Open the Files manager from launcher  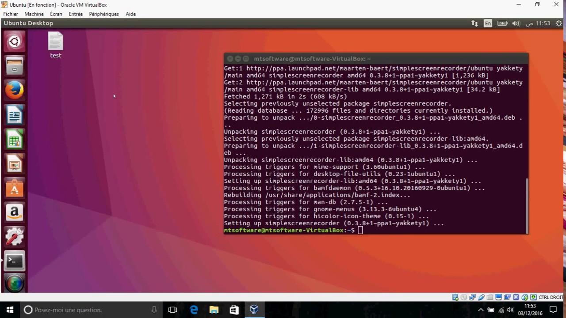[x=14, y=67]
